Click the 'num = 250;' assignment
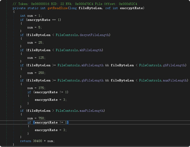Viewport: 190px width, 147px height. pos(36,73)
